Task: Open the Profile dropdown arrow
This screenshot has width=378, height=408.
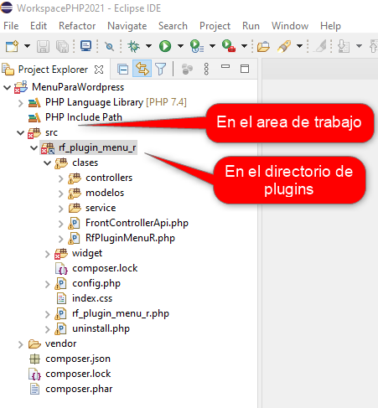Action: point(212,46)
